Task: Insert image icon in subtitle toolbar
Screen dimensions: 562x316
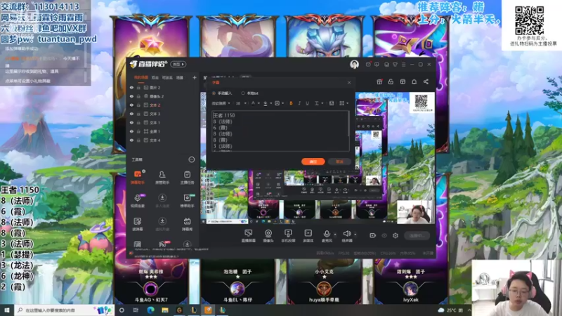Action: coord(331,103)
